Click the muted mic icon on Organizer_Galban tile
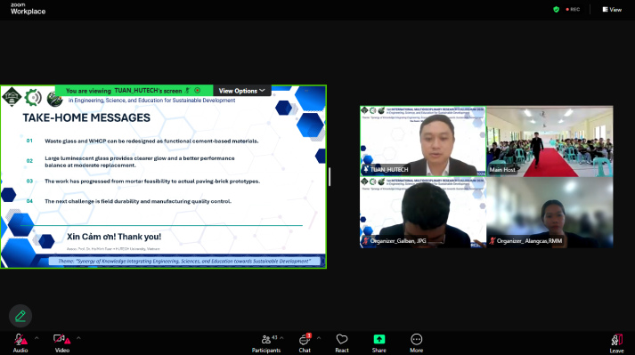Viewport: 635px width, 355px height. click(366, 241)
